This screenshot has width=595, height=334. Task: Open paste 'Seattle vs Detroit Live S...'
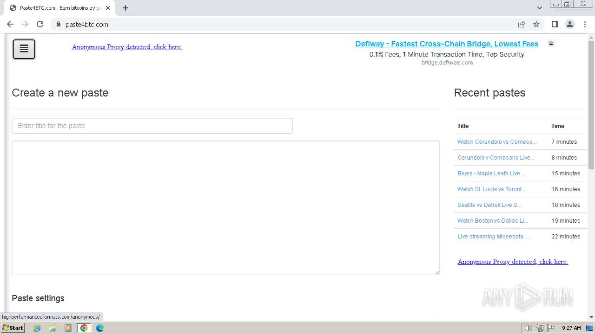point(489,205)
